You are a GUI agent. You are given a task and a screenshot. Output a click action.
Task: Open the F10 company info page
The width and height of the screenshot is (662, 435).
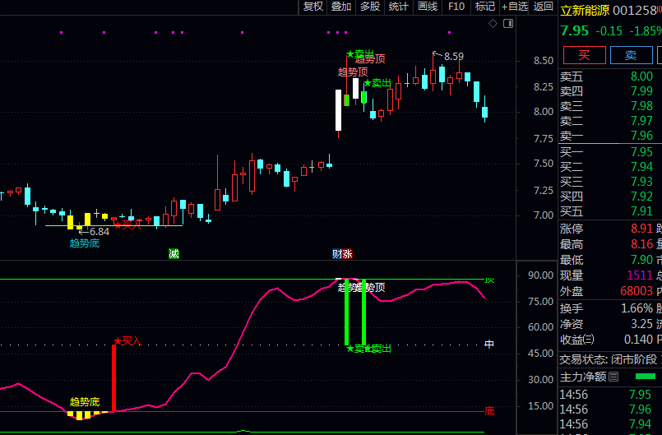(456, 7)
